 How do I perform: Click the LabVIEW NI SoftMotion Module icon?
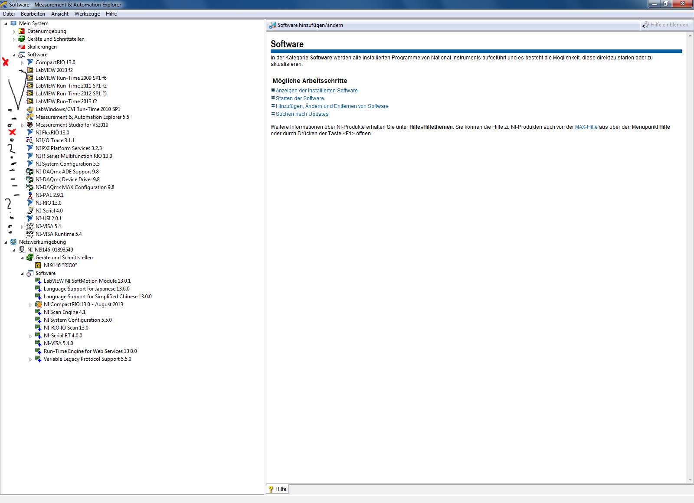click(38, 281)
